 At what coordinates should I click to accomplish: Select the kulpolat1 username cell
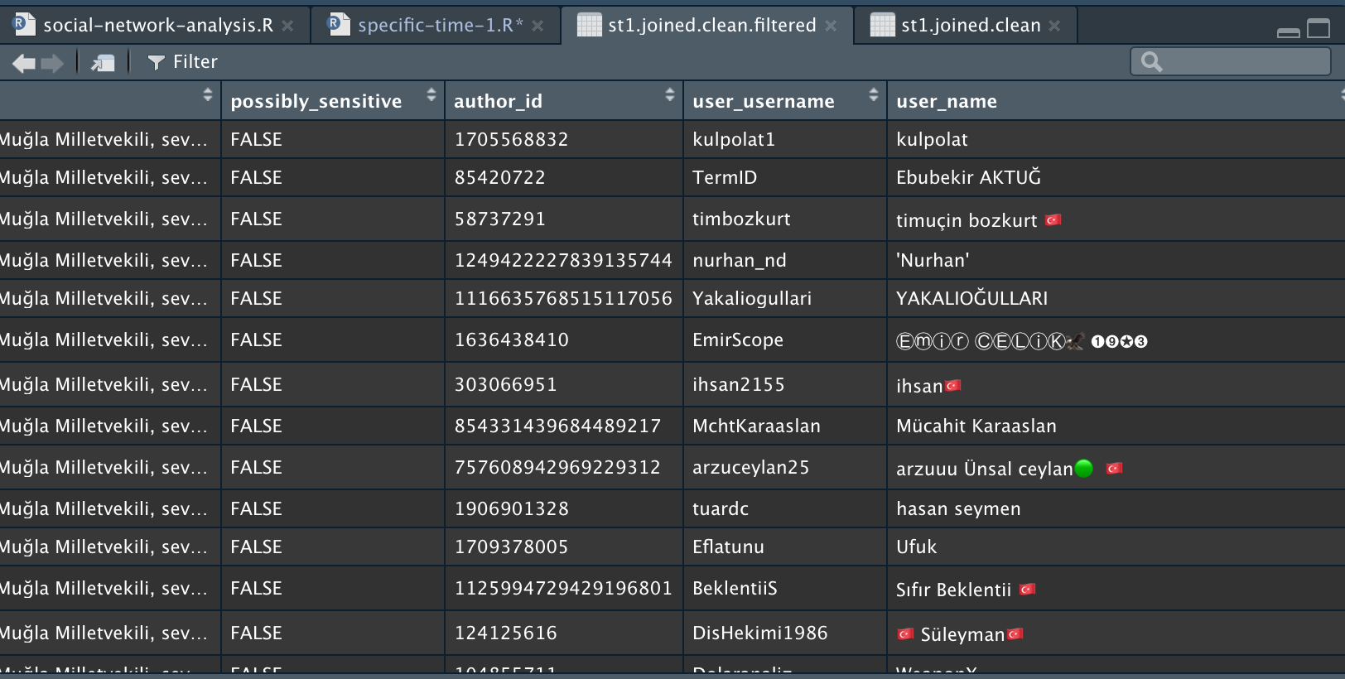(x=734, y=139)
